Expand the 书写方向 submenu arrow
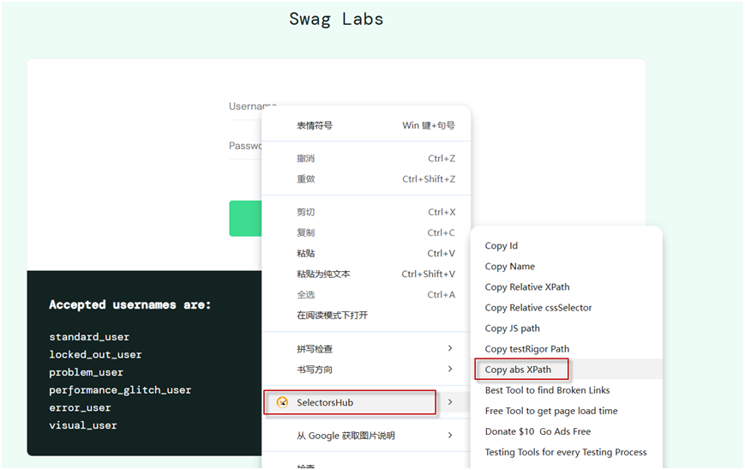Viewport: 745px width, 470px height. pos(450,370)
